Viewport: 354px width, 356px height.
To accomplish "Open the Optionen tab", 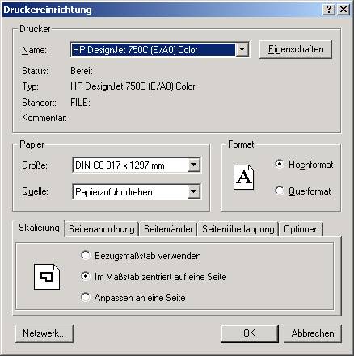I will pyautogui.click(x=301, y=229).
